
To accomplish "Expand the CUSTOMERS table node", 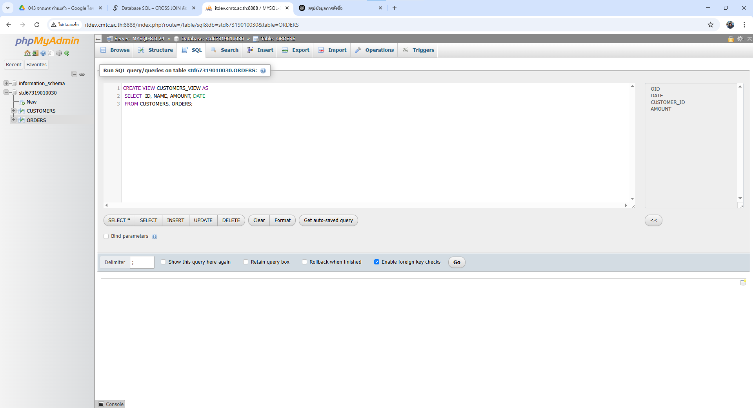I will (14, 111).
